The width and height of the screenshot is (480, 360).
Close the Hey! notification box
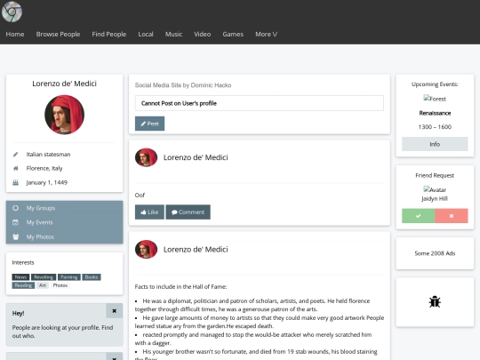[114, 311]
